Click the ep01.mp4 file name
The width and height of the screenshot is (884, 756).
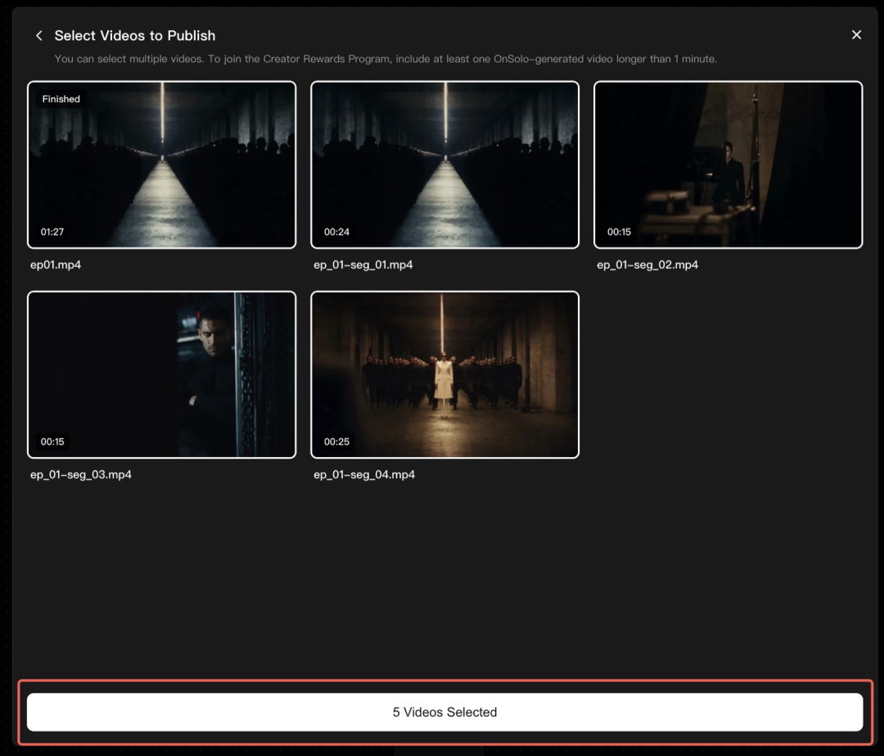(x=56, y=265)
